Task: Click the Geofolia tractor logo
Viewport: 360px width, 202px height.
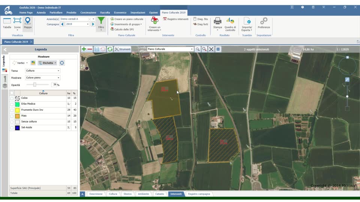Action: pos(8,10)
